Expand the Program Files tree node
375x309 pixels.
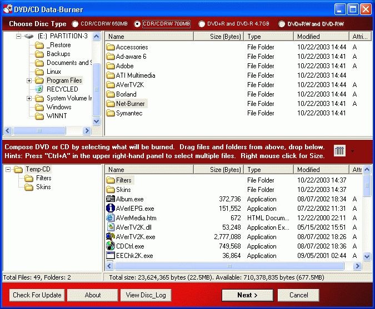click(29, 80)
